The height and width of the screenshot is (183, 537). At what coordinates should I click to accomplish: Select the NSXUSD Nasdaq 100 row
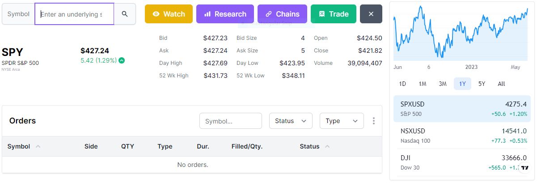point(460,136)
